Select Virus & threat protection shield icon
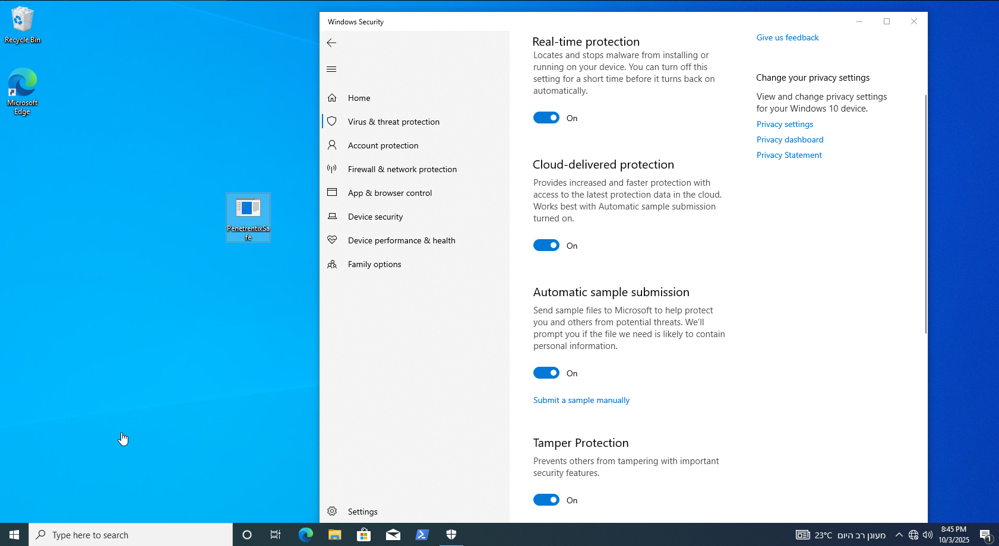The image size is (999, 546). click(x=332, y=121)
